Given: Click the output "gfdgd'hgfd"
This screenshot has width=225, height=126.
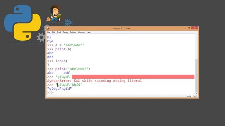Looking at the screenshot, I should 59,89.
